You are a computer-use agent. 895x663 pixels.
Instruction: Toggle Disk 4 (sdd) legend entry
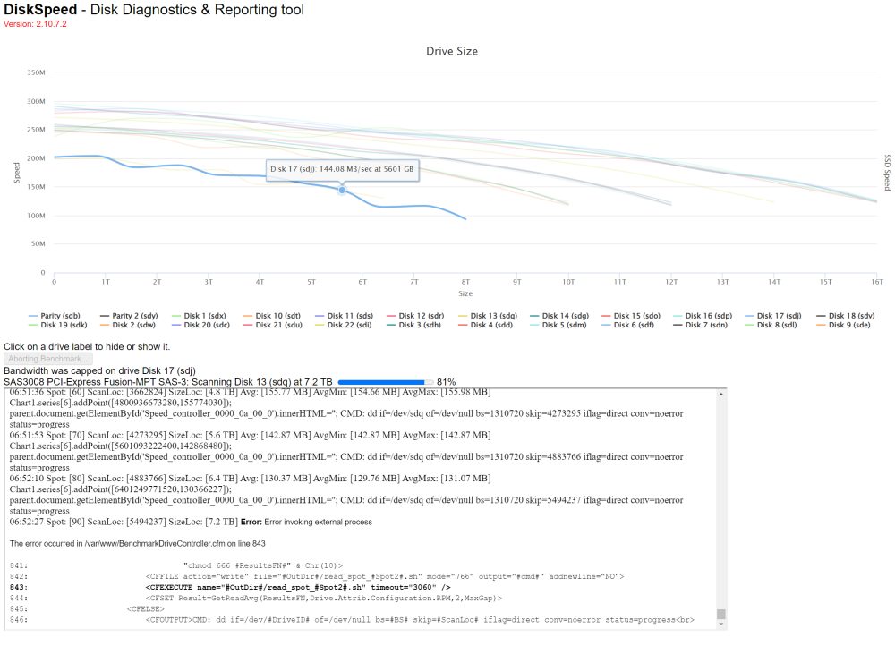486,325
